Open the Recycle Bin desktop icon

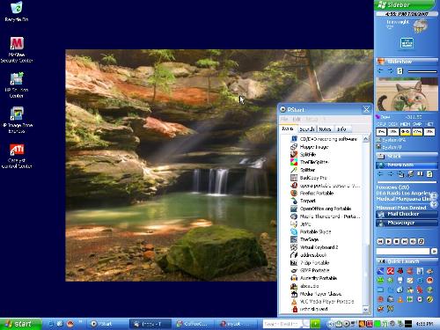[x=17, y=11]
